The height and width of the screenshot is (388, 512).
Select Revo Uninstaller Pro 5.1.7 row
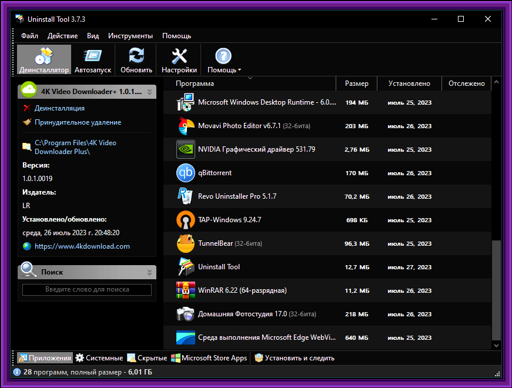point(327,196)
